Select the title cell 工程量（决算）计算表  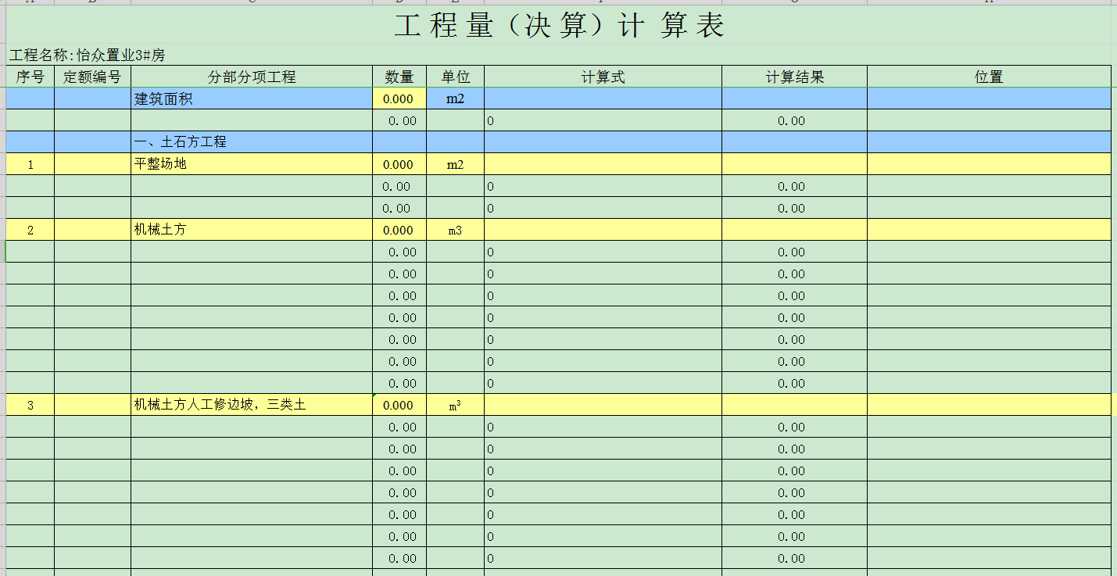[559, 26]
